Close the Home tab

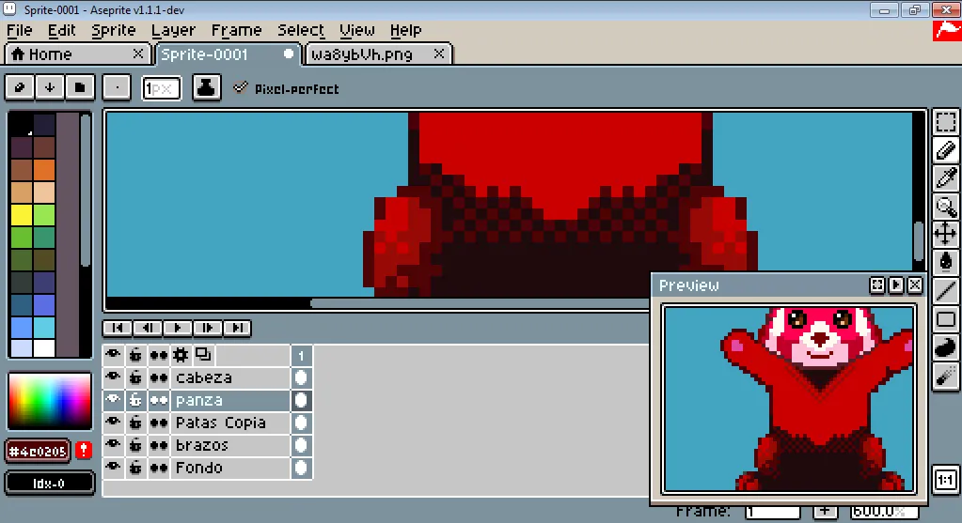coord(138,54)
